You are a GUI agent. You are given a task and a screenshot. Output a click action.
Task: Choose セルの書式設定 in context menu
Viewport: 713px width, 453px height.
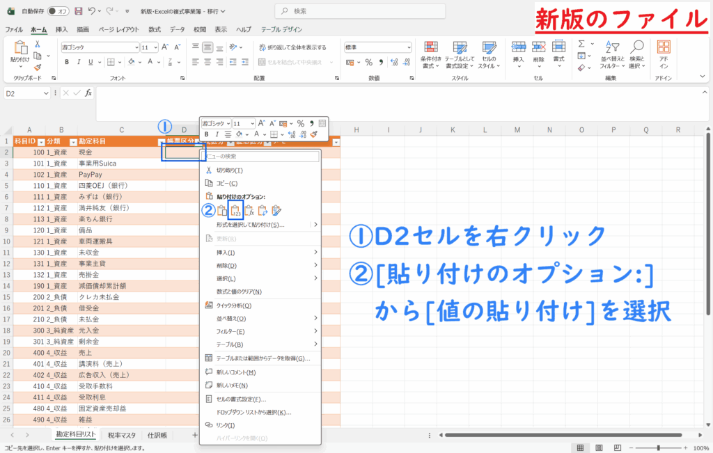[x=241, y=399]
